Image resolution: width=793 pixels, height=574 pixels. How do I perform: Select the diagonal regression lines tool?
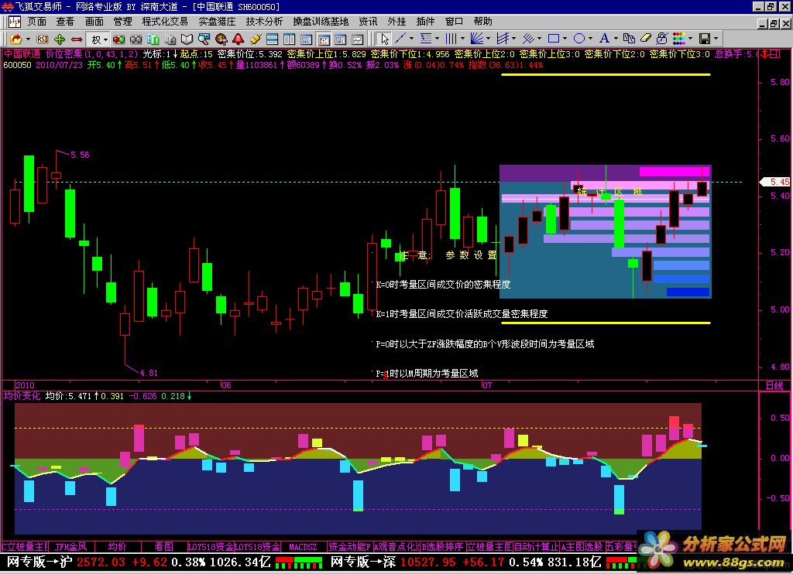click(x=528, y=39)
